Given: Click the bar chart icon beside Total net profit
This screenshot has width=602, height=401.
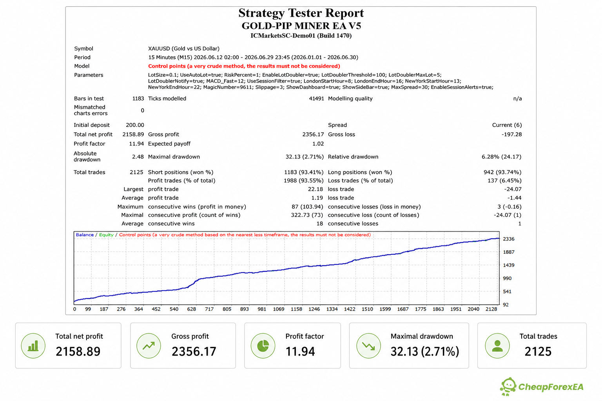Looking at the screenshot, I should point(33,346).
